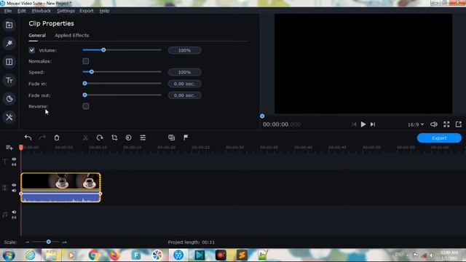466x262 pixels.
Task: Open the Stickers panel icon
Action: pyautogui.click(x=9, y=99)
